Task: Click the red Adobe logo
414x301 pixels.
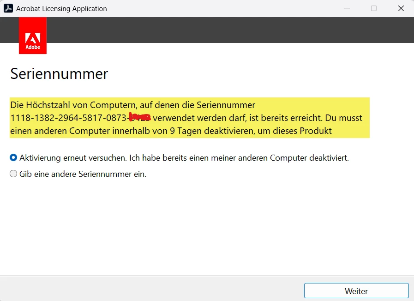Action: click(33, 36)
